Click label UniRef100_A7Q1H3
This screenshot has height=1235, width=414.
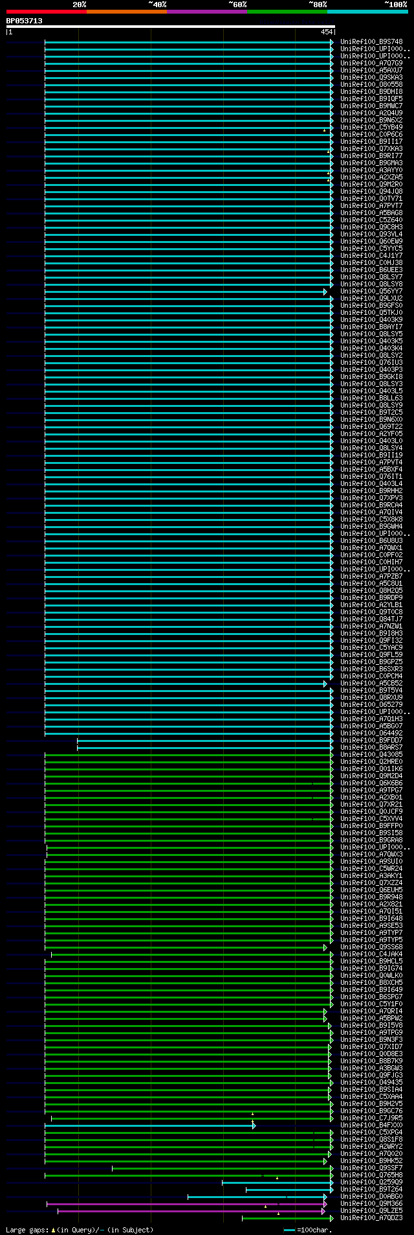[371, 719]
